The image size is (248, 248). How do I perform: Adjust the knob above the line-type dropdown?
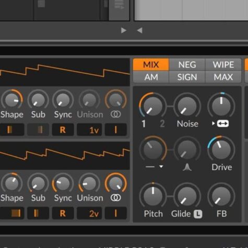tap(153, 149)
